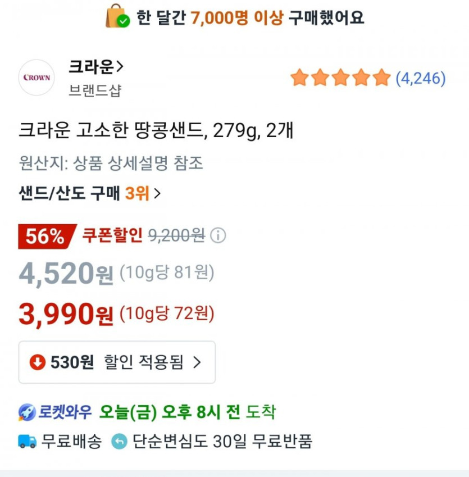Viewport: 469px width, 477px height.
Task: Click the 3,990원 final price
Action: pyautogui.click(x=66, y=315)
